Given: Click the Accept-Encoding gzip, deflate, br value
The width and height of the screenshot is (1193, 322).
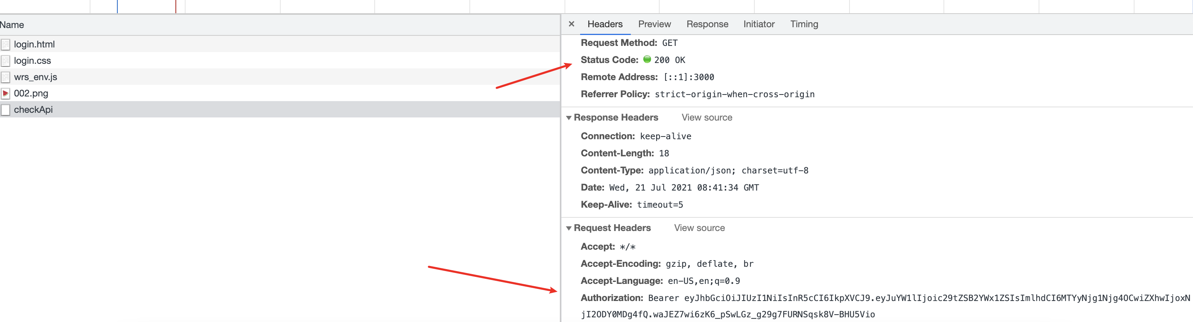Looking at the screenshot, I should coord(710,264).
